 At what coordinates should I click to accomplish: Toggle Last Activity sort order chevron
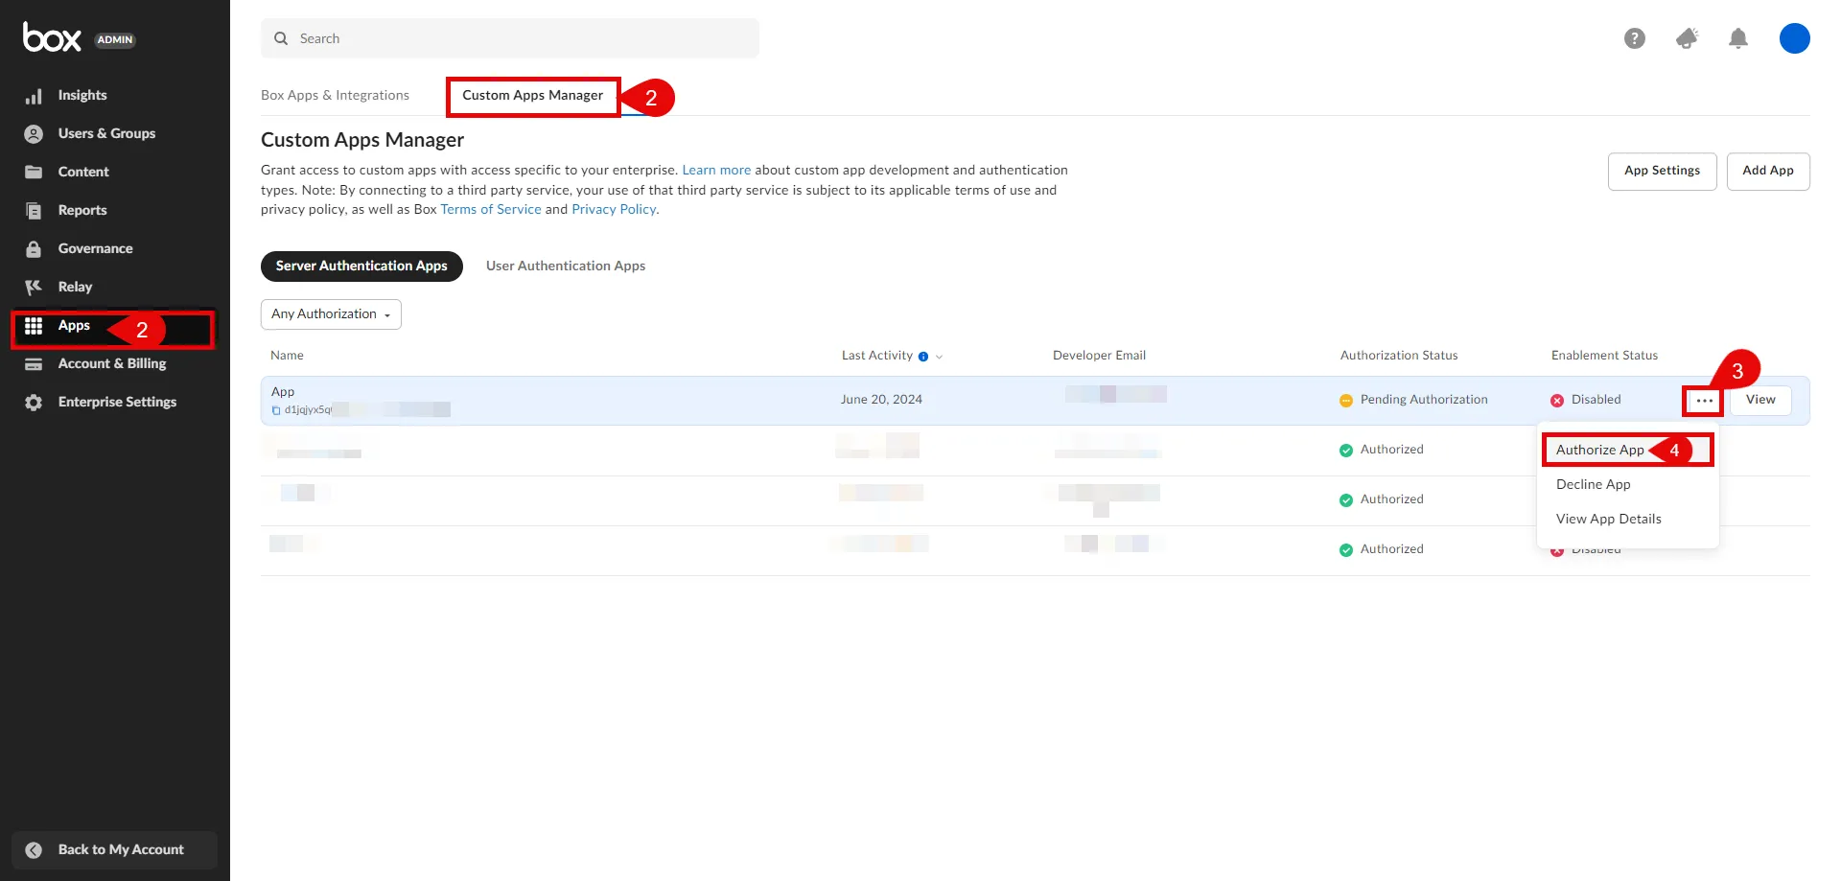point(939,357)
